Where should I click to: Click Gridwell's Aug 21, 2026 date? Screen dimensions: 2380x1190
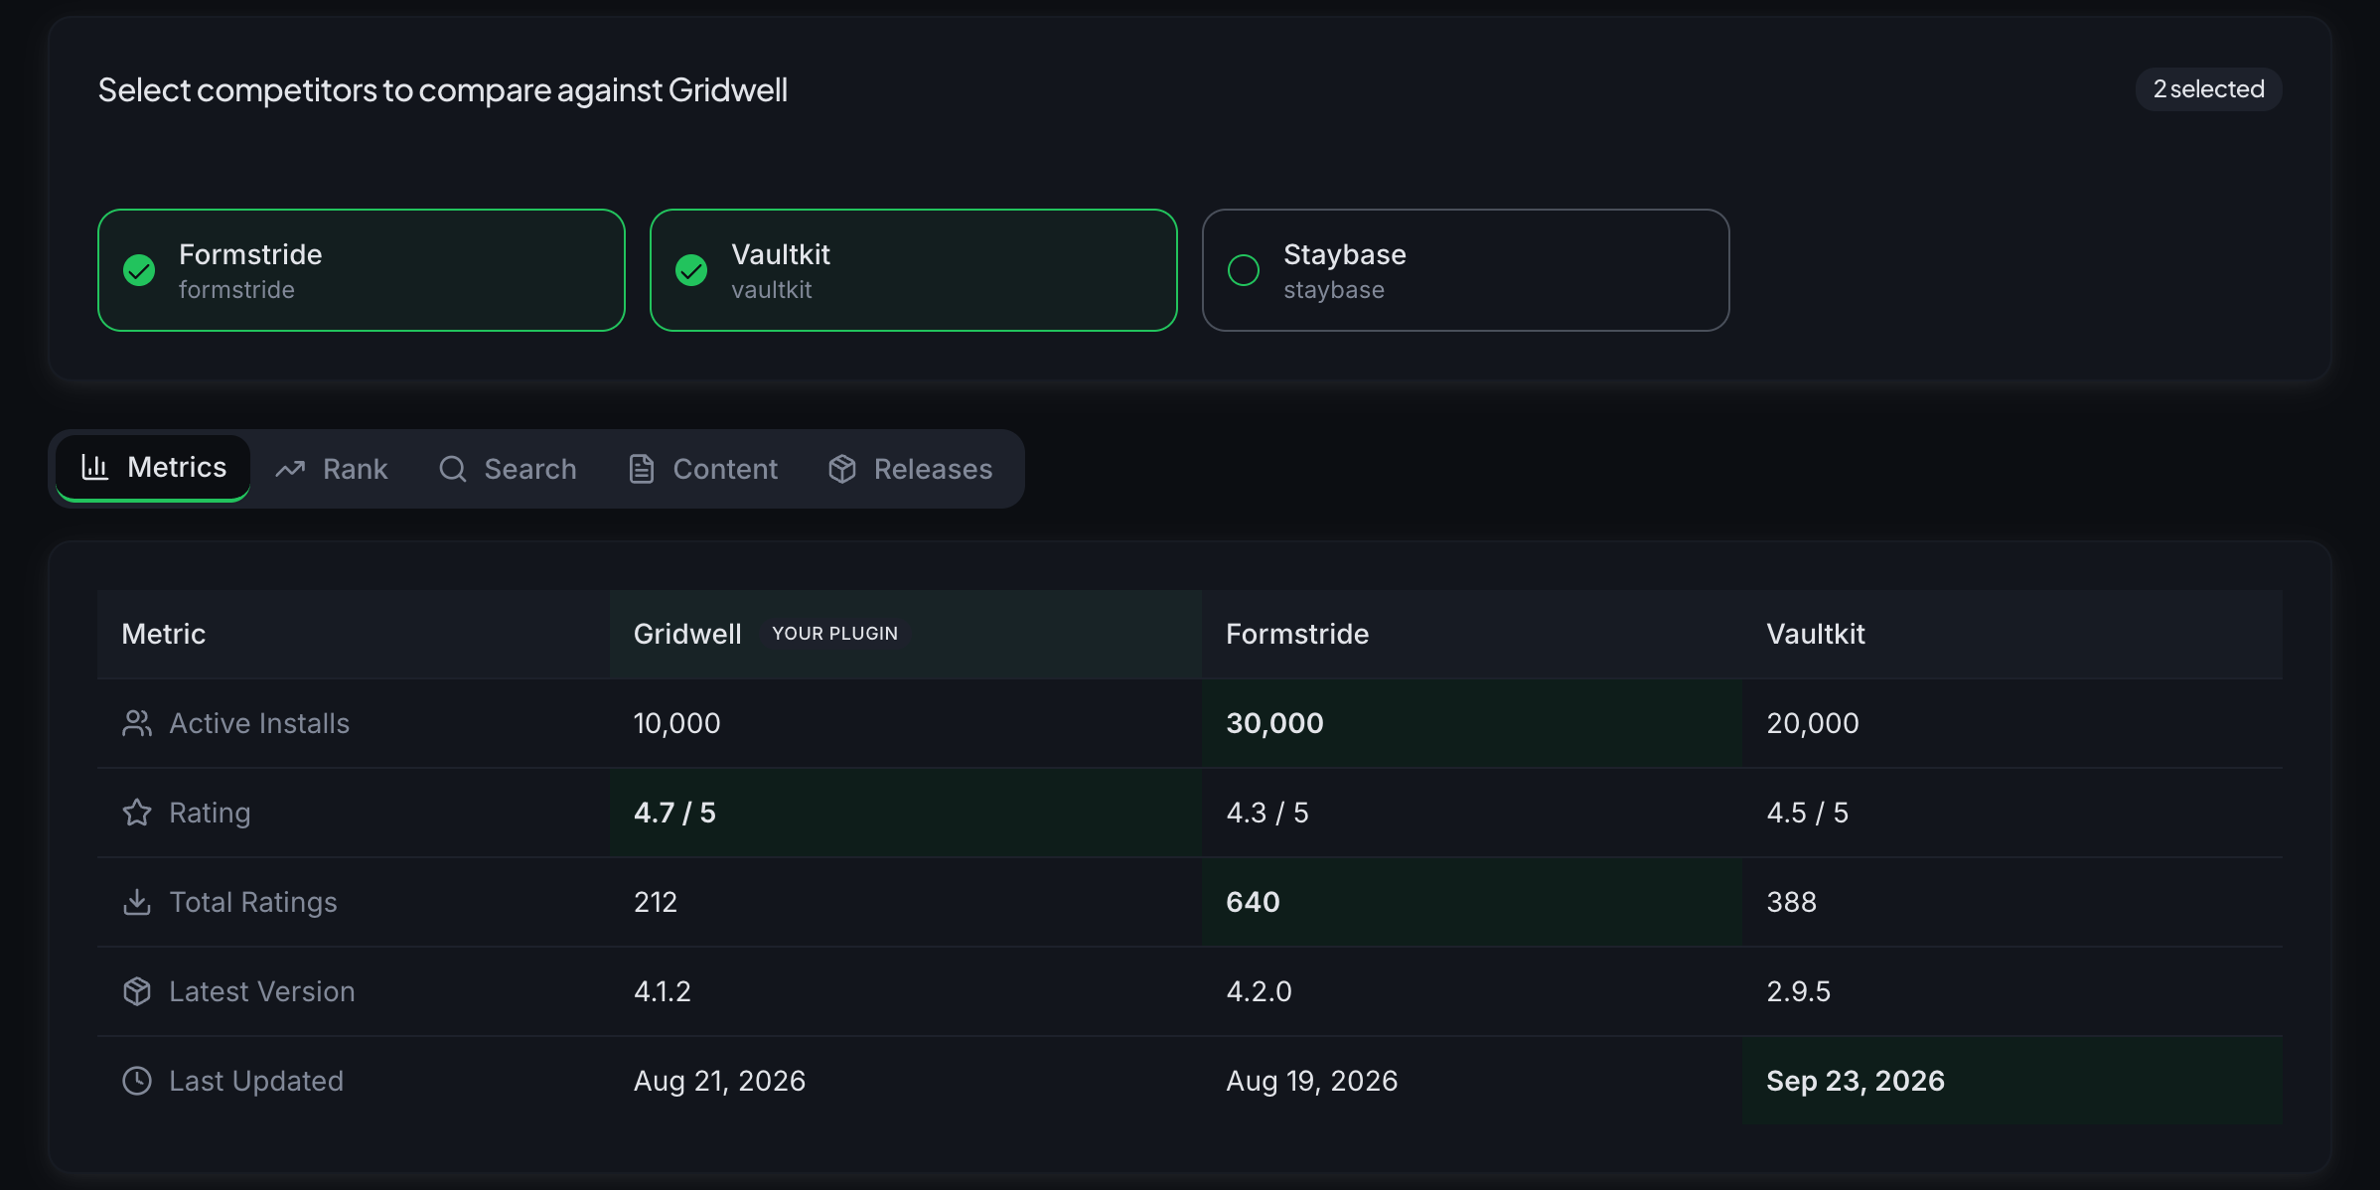[x=720, y=1081]
